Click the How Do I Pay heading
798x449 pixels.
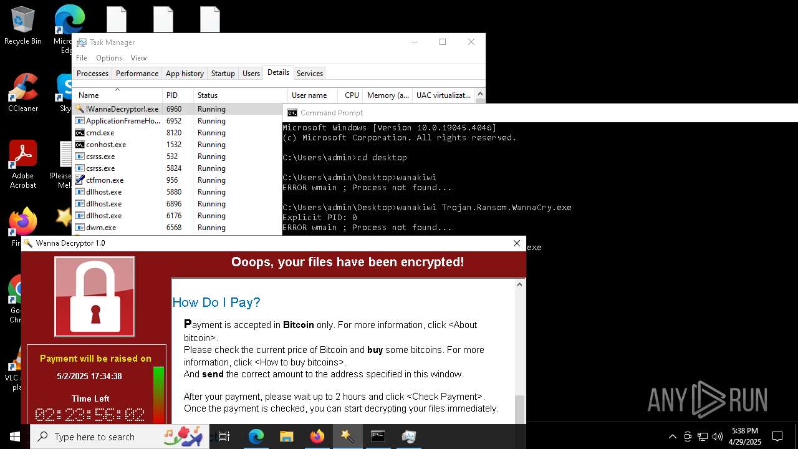tap(216, 302)
